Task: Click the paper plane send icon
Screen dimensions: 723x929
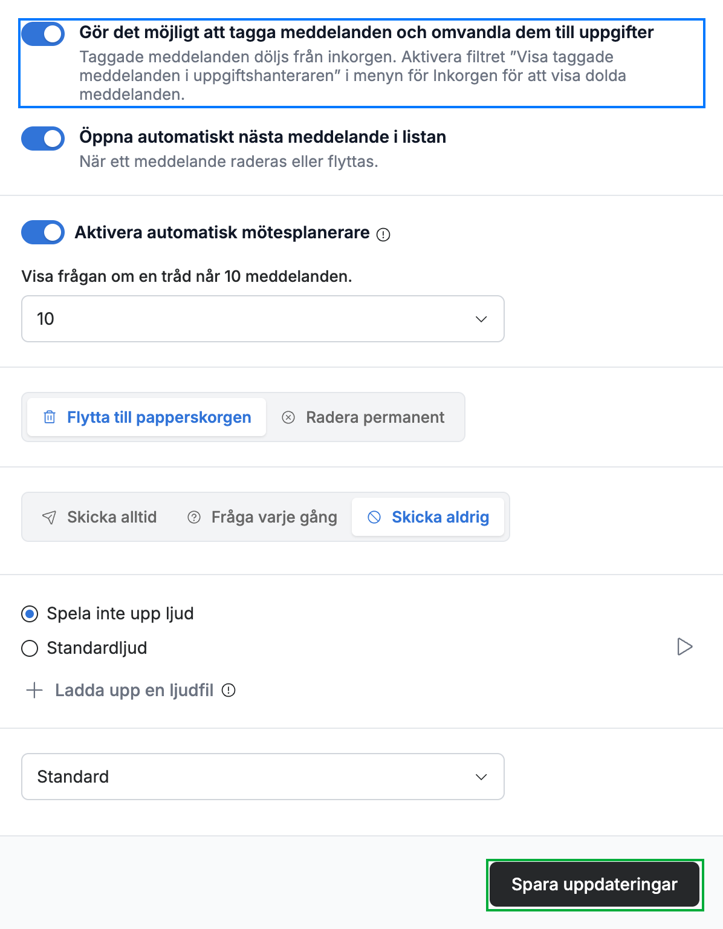Action: click(x=49, y=517)
